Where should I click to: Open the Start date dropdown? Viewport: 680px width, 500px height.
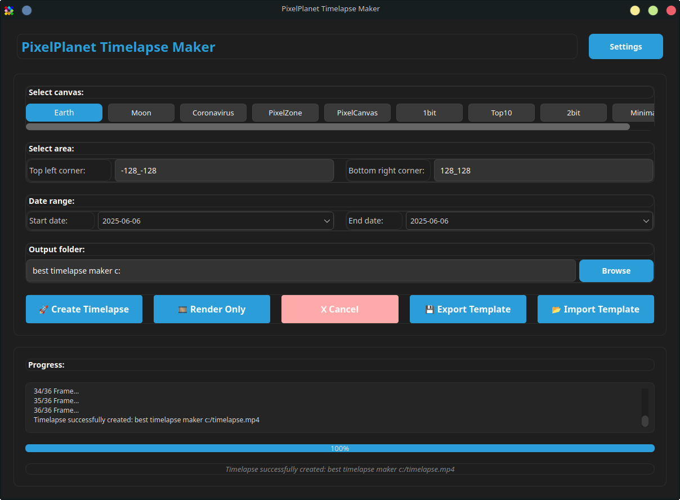[x=327, y=221]
